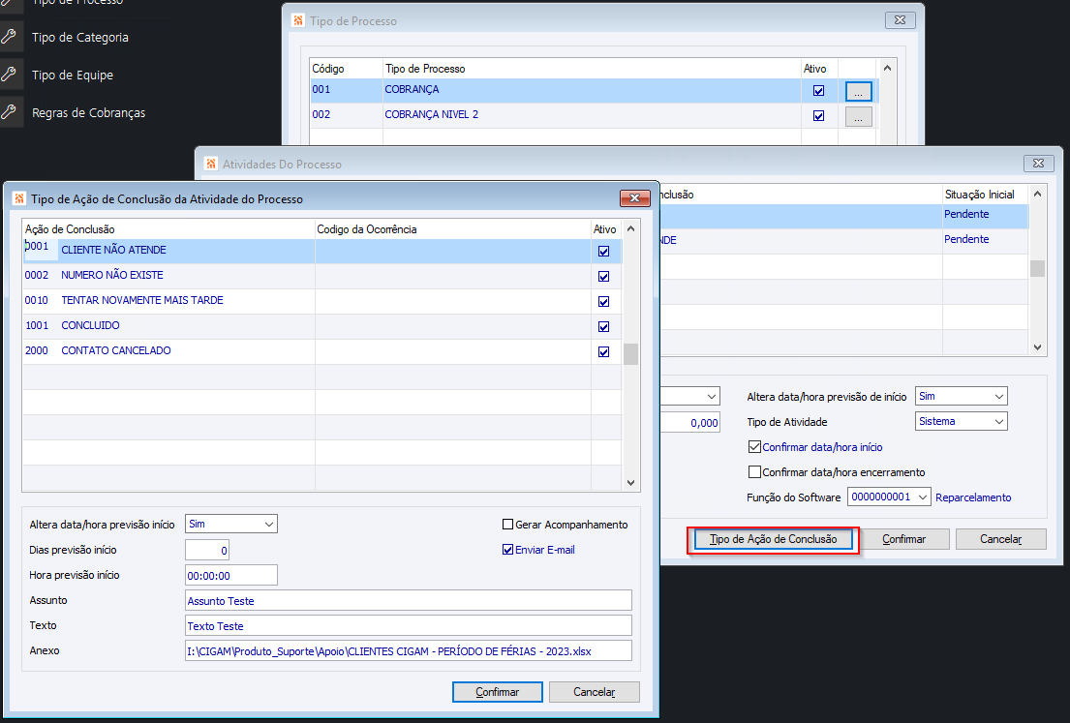Click Dias previsão início field
Screen dimensions: 1070x723
[207, 550]
